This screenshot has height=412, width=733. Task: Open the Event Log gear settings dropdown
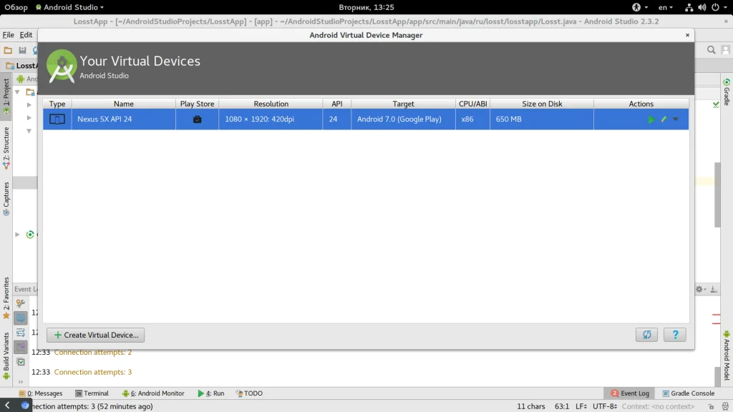pyautogui.click(x=701, y=289)
